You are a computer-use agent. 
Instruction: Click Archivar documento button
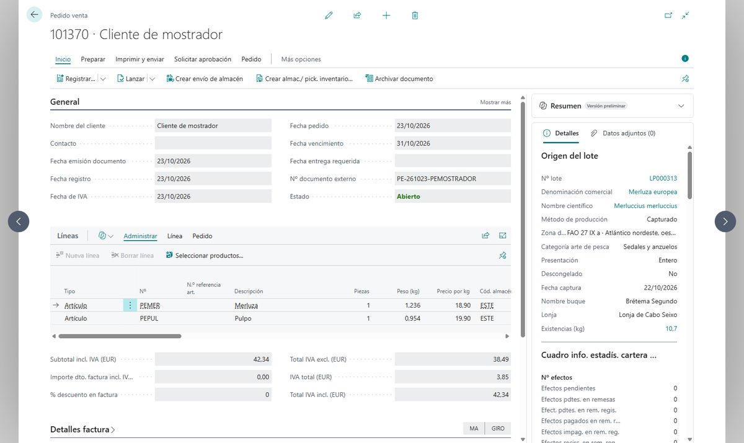coord(399,79)
